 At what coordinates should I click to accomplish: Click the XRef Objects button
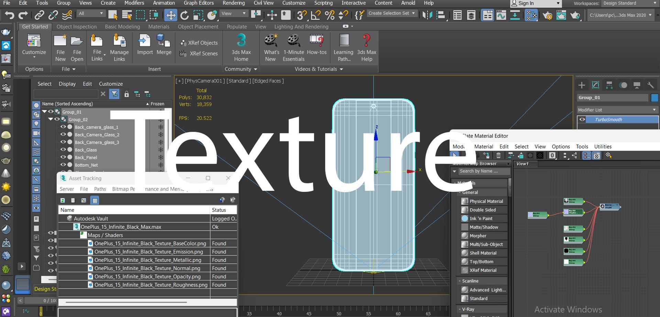tap(199, 43)
